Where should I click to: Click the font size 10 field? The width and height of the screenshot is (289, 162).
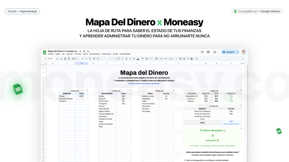[118, 59]
